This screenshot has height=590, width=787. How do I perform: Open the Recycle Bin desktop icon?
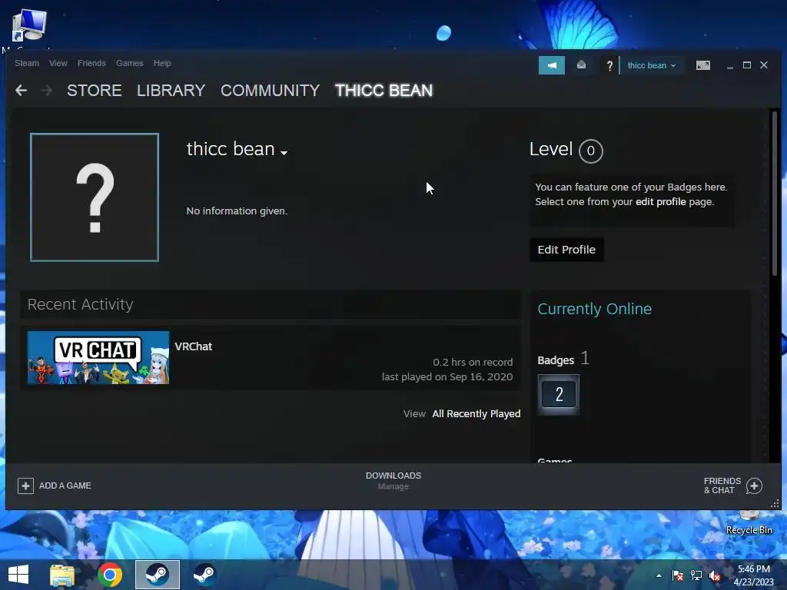pos(749,522)
